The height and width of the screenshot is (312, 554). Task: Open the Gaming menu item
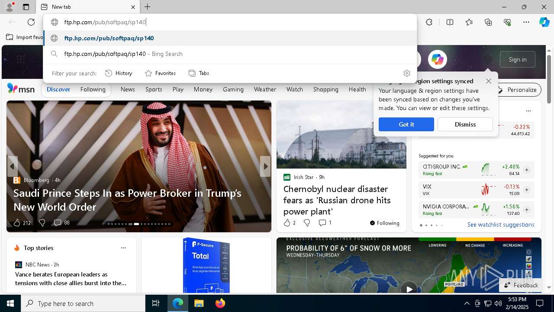pyautogui.click(x=233, y=89)
